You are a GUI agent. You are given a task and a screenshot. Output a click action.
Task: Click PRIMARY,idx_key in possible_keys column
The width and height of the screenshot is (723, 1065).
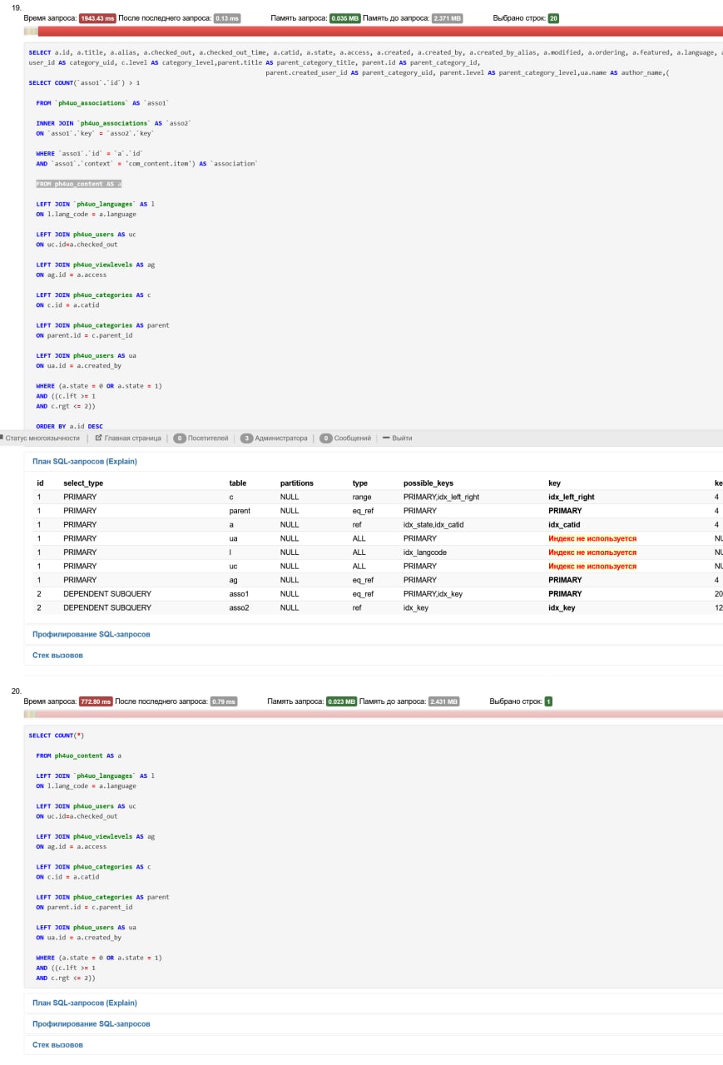click(x=434, y=594)
